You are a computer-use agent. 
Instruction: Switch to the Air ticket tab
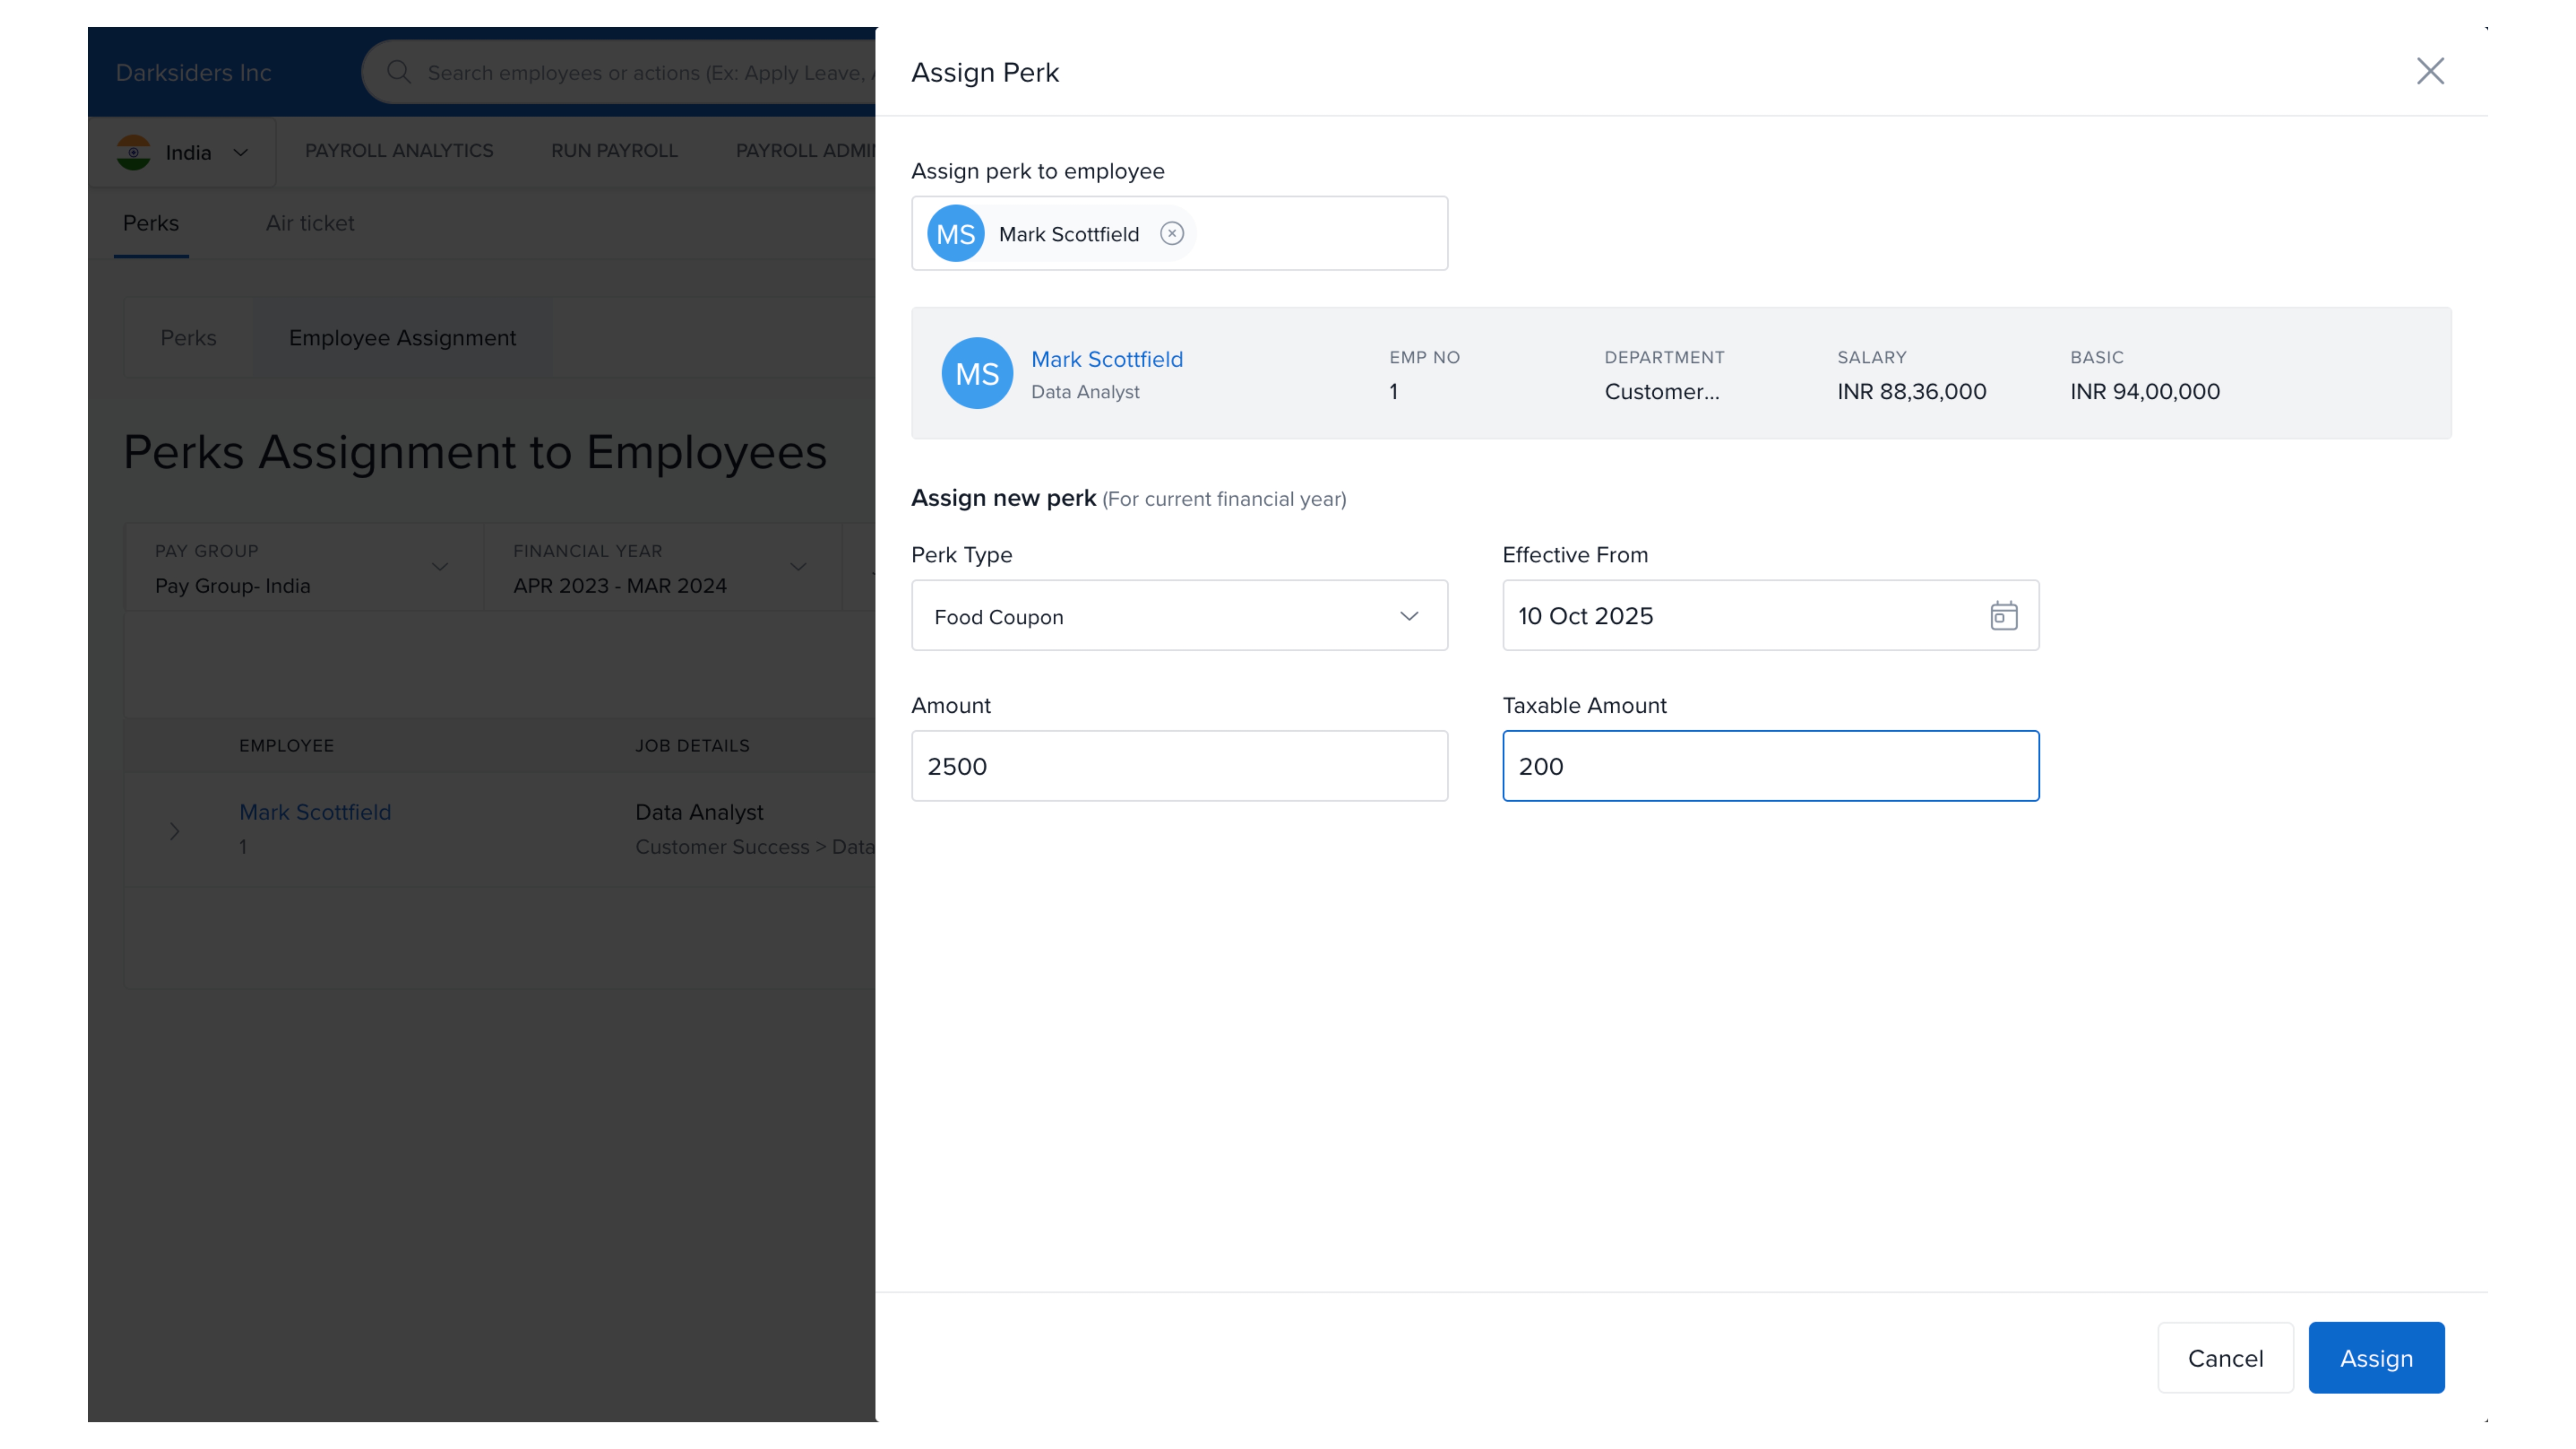[x=310, y=223]
